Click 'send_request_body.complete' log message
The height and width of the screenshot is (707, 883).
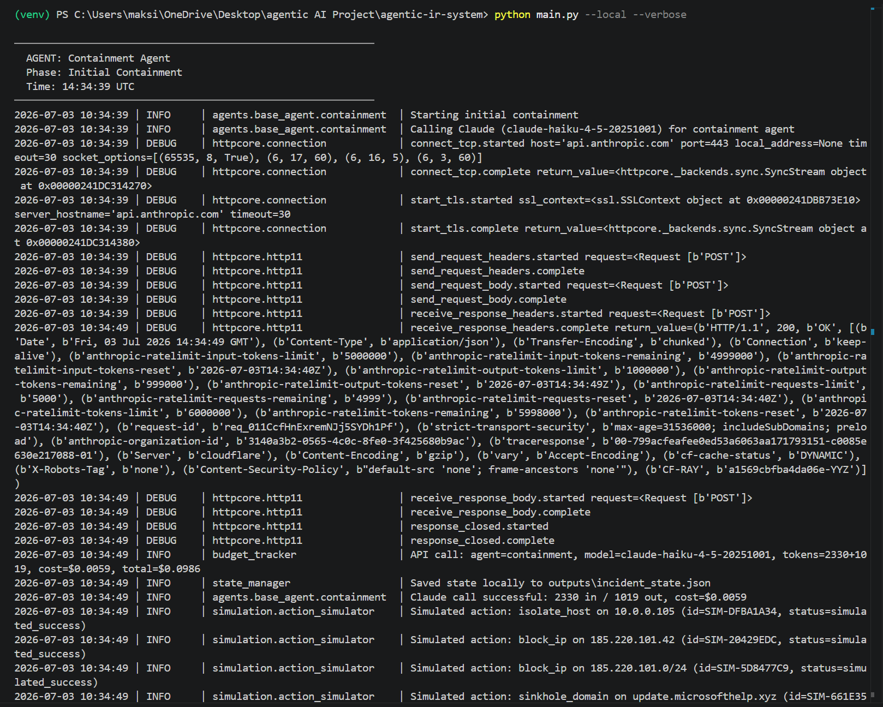point(488,299)
